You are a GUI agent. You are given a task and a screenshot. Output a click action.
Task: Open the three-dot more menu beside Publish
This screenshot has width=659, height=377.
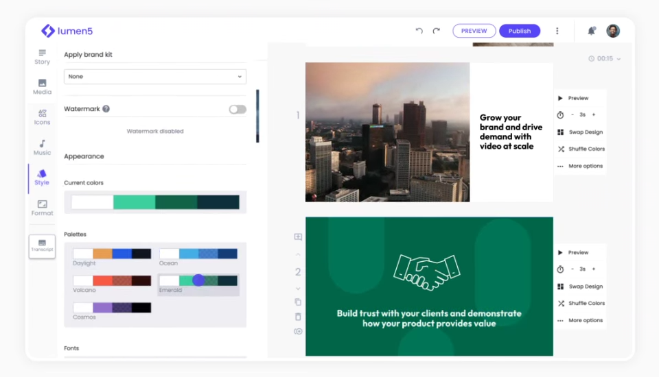tap(557, 31)
